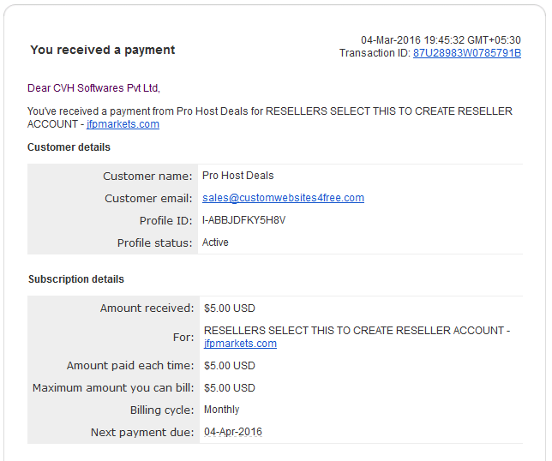Click the Customer email label
Screen dimensions: 552x461
point(148,199)
